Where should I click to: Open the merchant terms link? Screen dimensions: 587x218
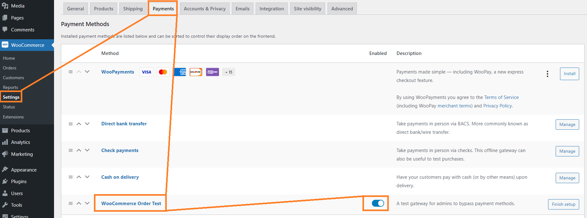pyautogui.click(x=454, y=106)
